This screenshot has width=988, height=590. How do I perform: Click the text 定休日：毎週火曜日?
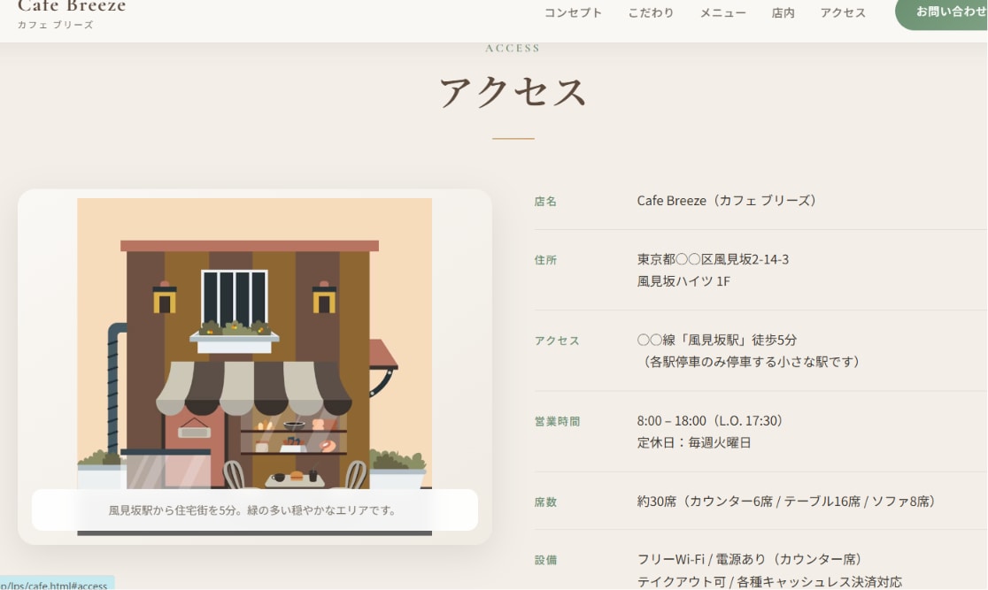[694, 442]
